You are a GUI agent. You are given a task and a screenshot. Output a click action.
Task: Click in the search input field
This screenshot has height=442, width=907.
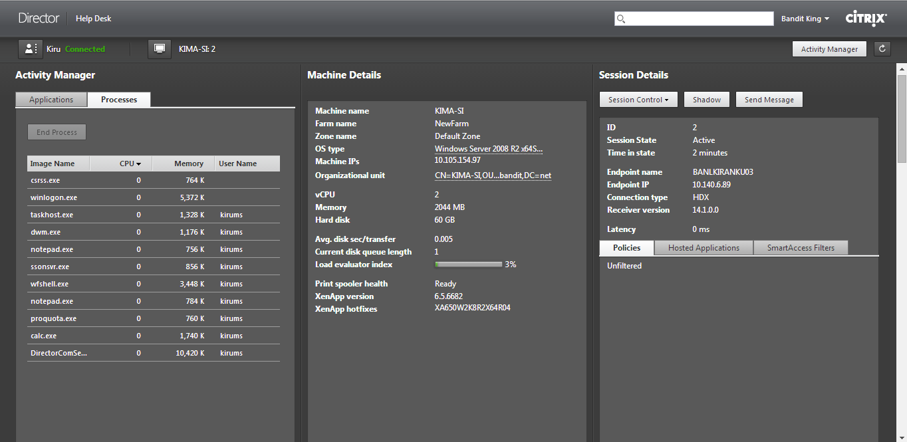700,19
